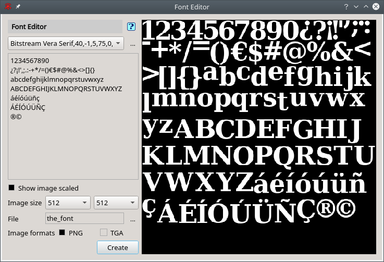The image size is (384, 262).
Task: Click into the the_font file name field
Action: click(84, 218)
